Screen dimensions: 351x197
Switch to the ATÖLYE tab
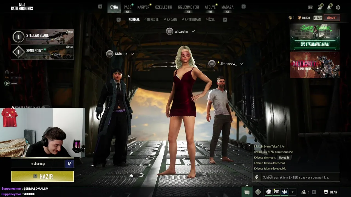coord(210,7)
